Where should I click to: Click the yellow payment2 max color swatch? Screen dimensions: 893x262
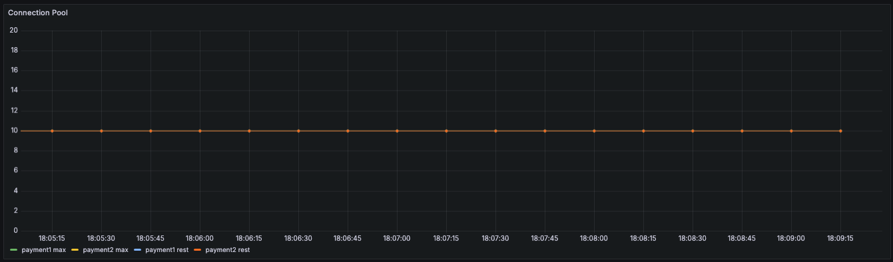(75, 250)
